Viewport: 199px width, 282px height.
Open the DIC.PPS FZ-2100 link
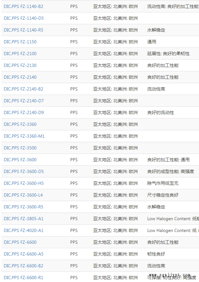(x=20, y=54)
